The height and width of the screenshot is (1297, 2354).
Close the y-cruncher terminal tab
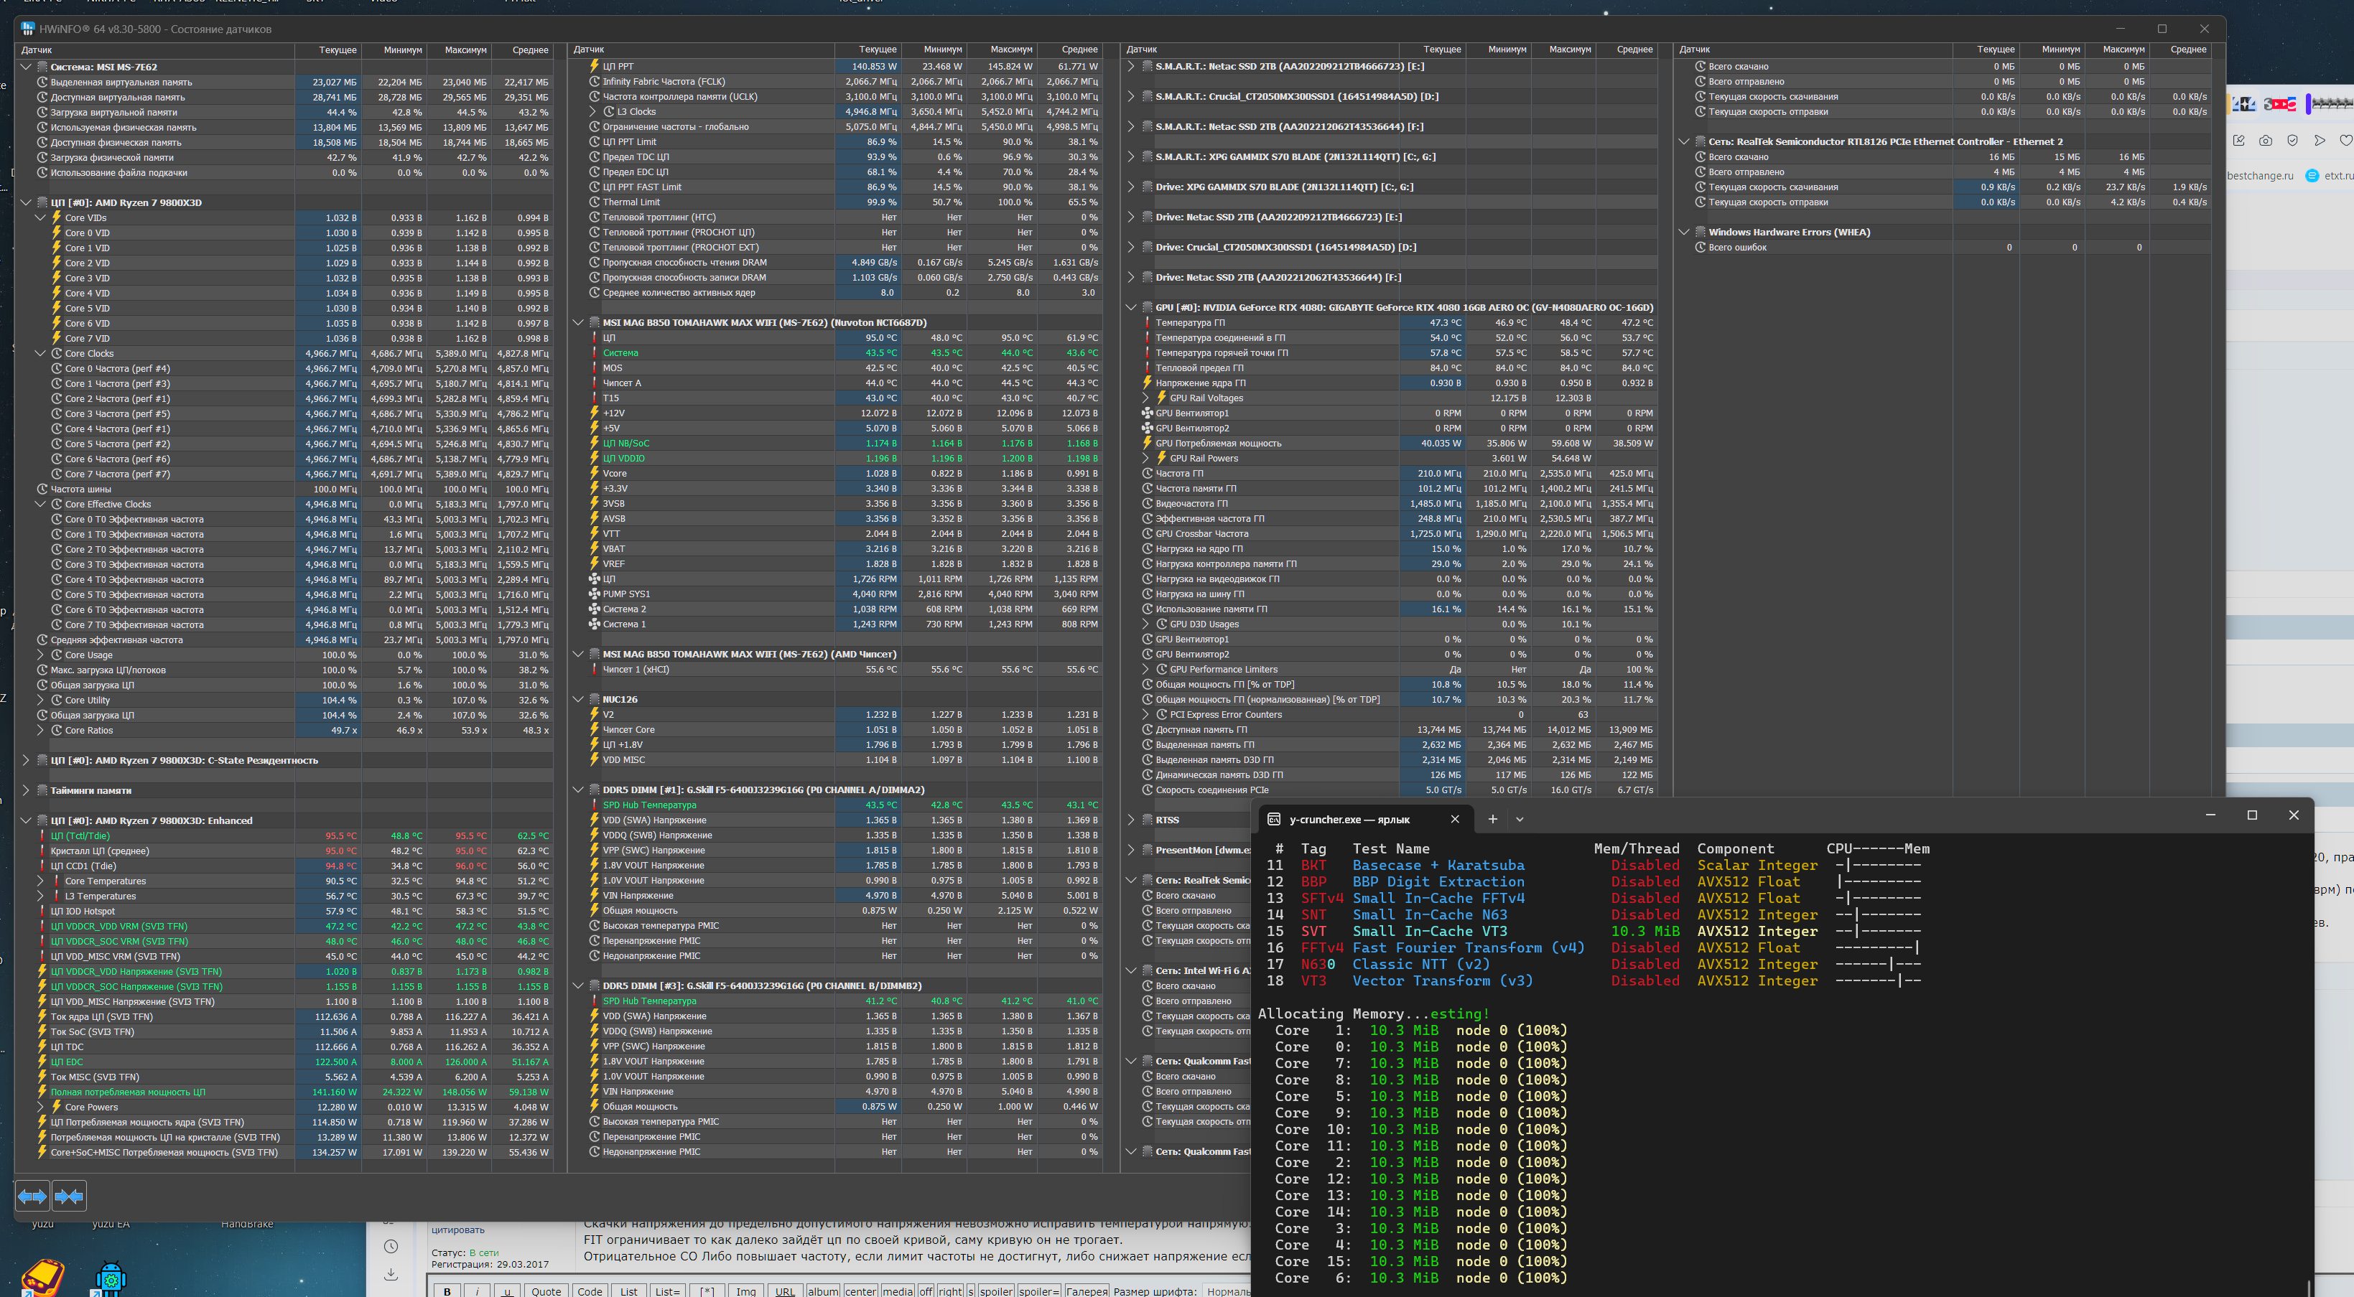[1455, 818]
